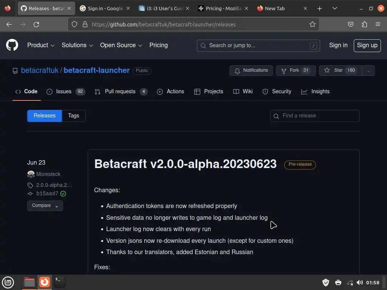This screenshot has height=290, width=387.
Task: Click the 'Search or jump to...' field
Action: pos(258,46)
